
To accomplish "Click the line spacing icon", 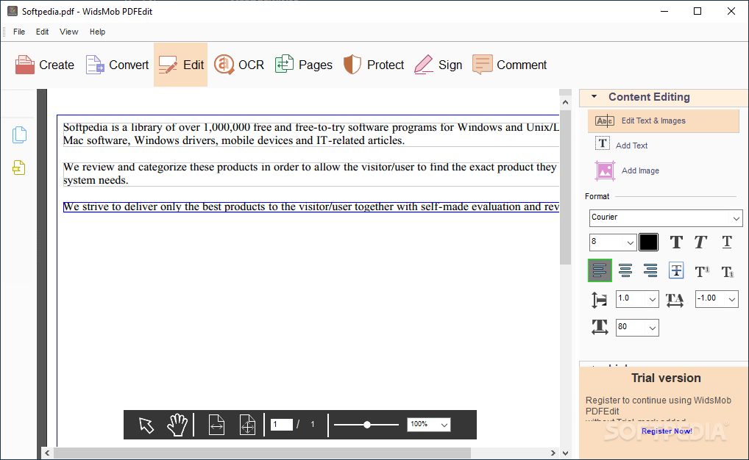I will [599, 300].
